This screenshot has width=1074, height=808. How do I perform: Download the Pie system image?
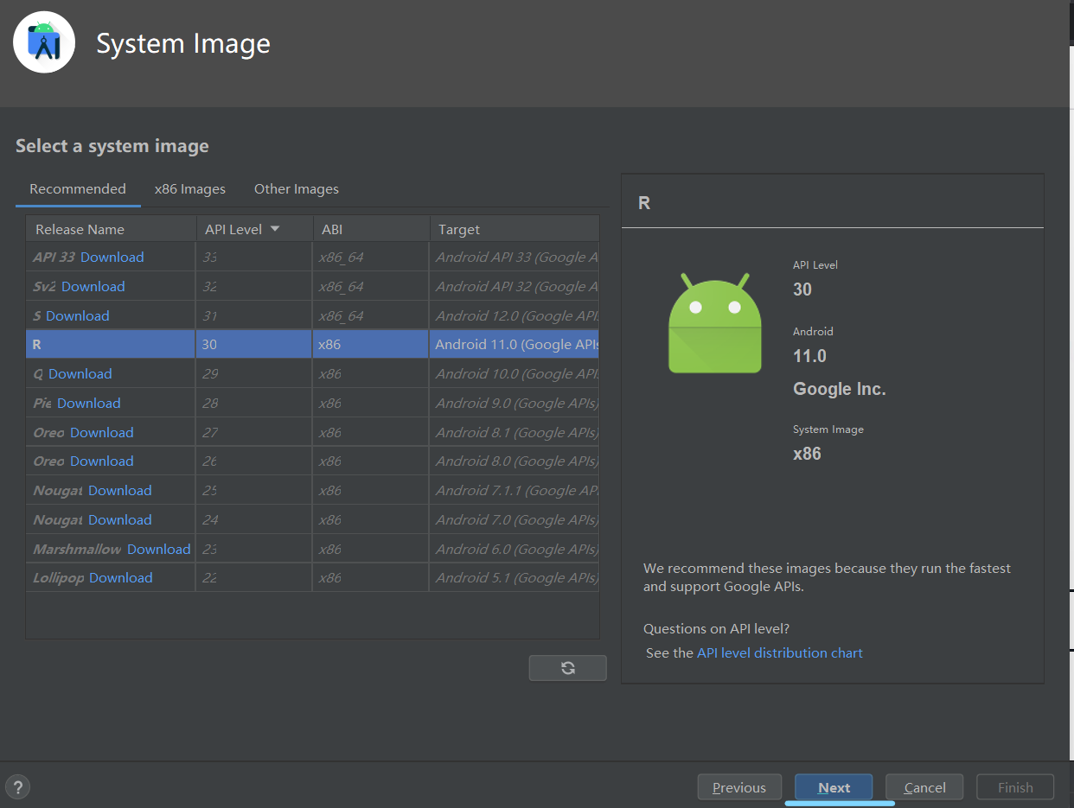coord(89,403)
